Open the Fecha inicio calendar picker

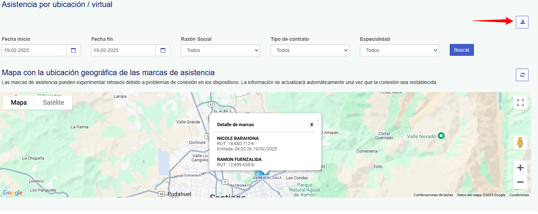click(x=74, y=50)
